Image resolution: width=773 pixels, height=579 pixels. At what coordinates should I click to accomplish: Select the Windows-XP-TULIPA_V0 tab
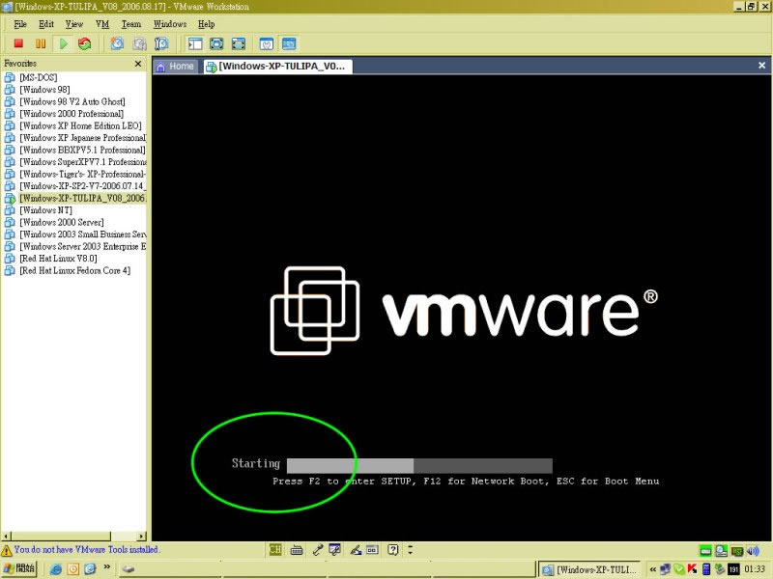tap(278, 66)
